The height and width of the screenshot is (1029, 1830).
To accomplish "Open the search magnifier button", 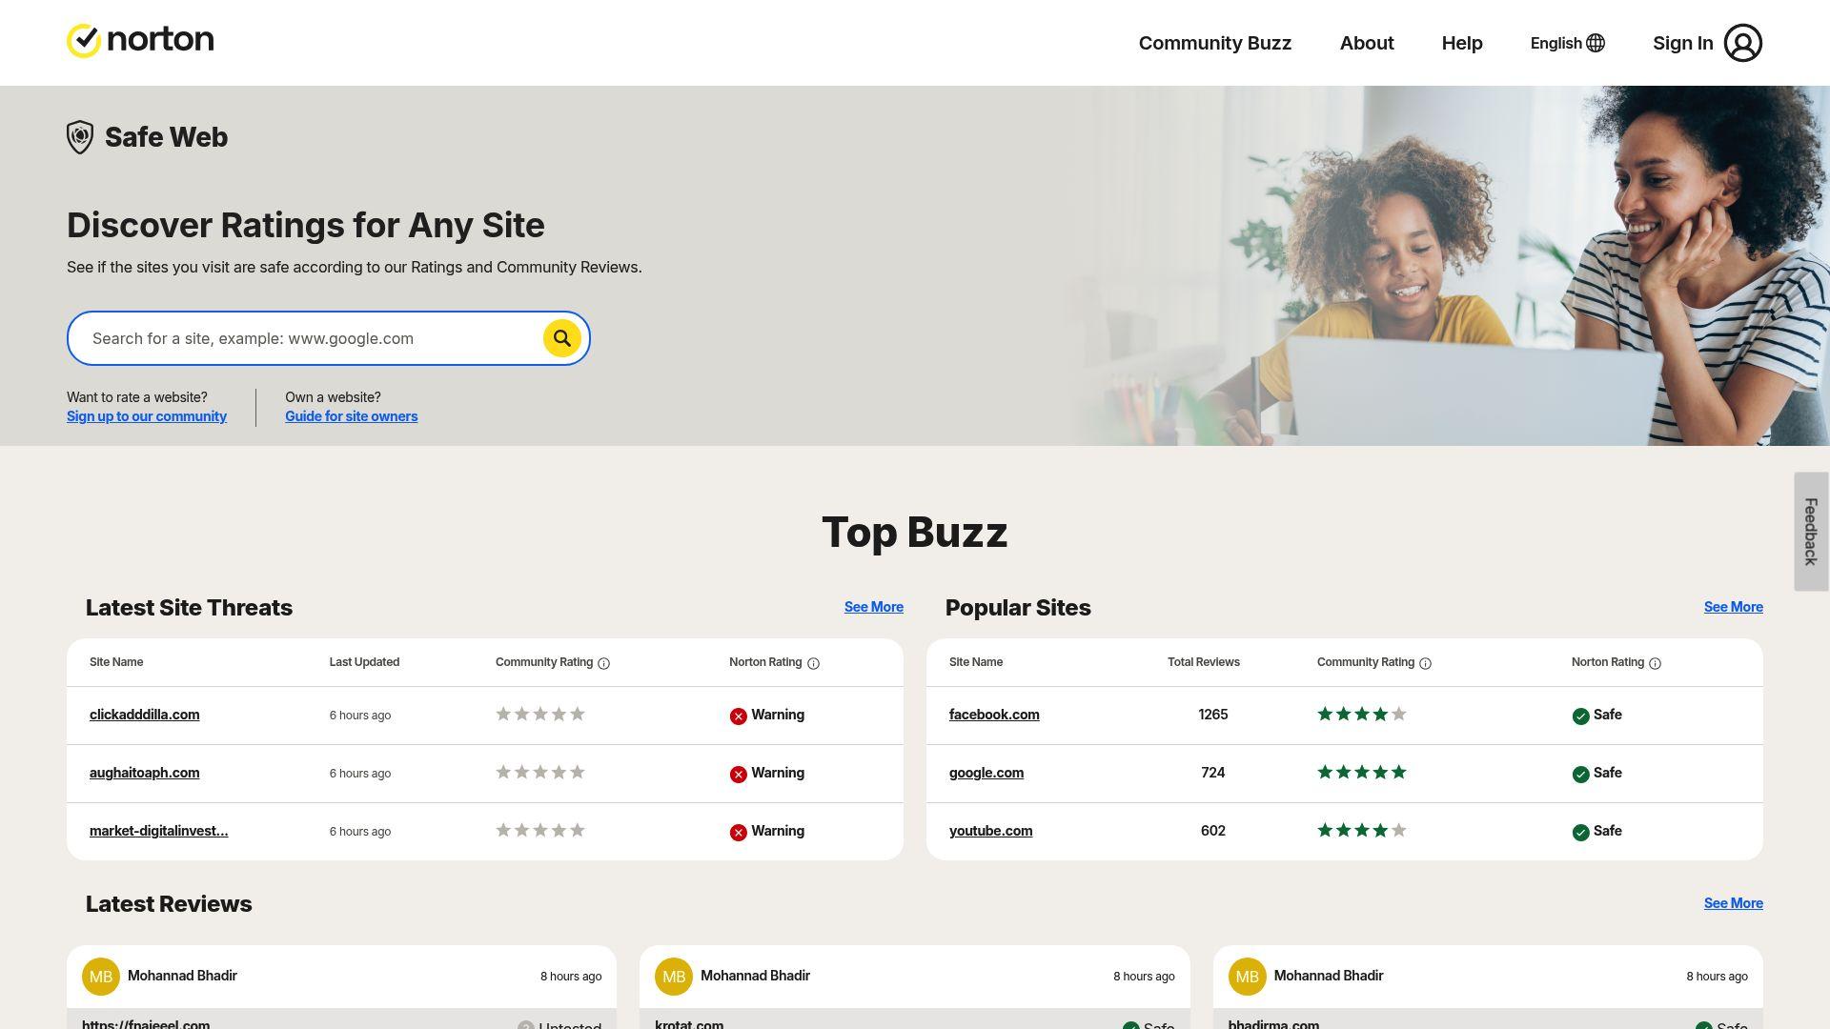I will 561,338.
